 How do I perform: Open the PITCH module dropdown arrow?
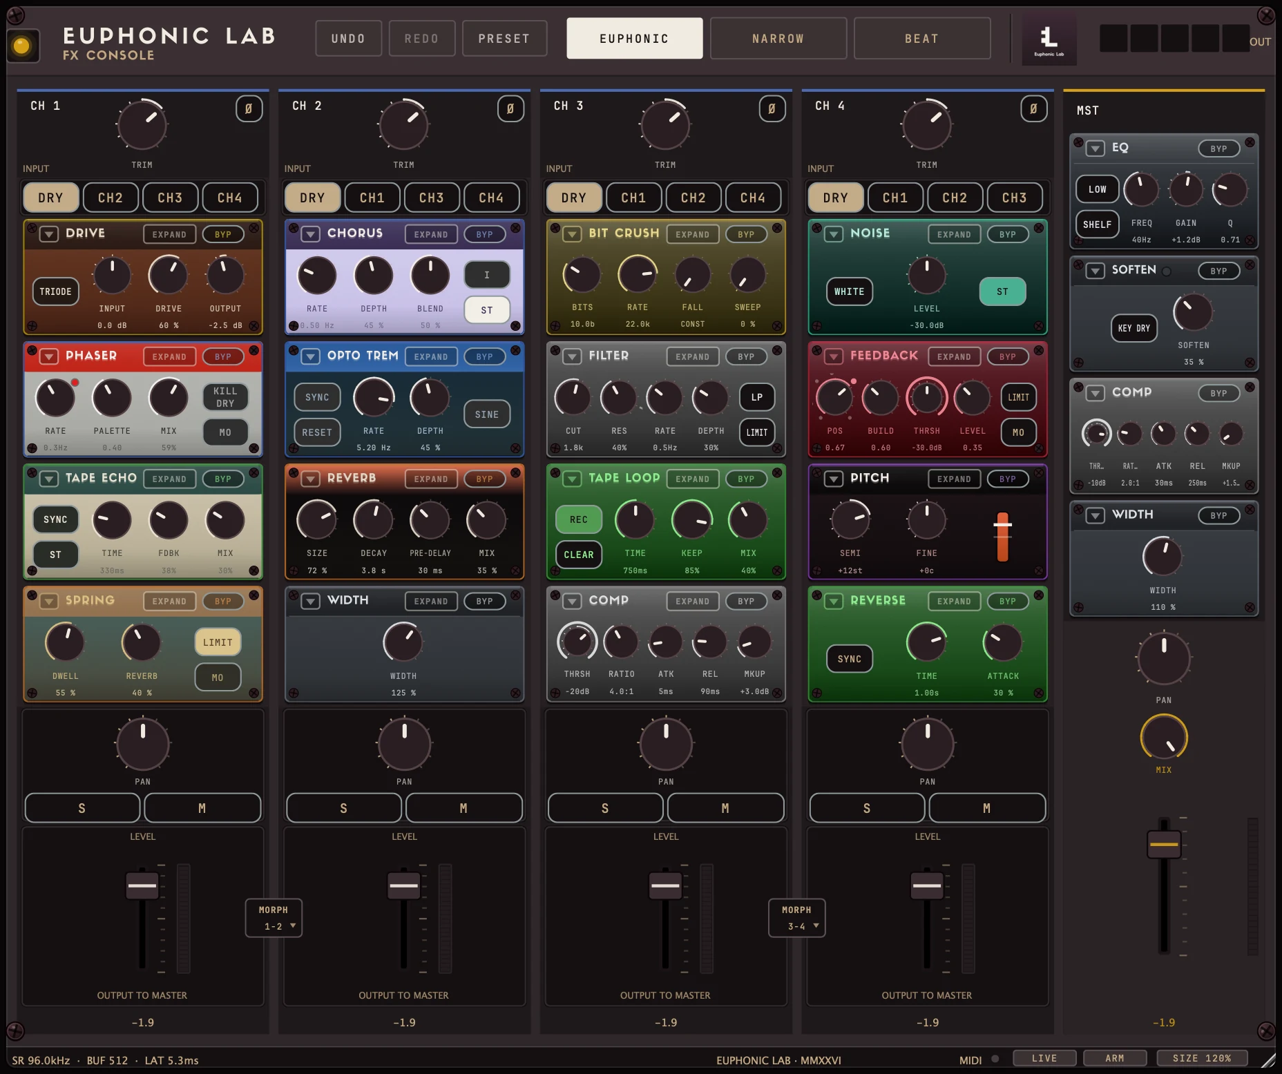(x=834, y=479)
